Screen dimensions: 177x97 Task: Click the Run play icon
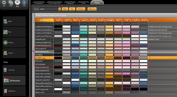coord(17,2)
